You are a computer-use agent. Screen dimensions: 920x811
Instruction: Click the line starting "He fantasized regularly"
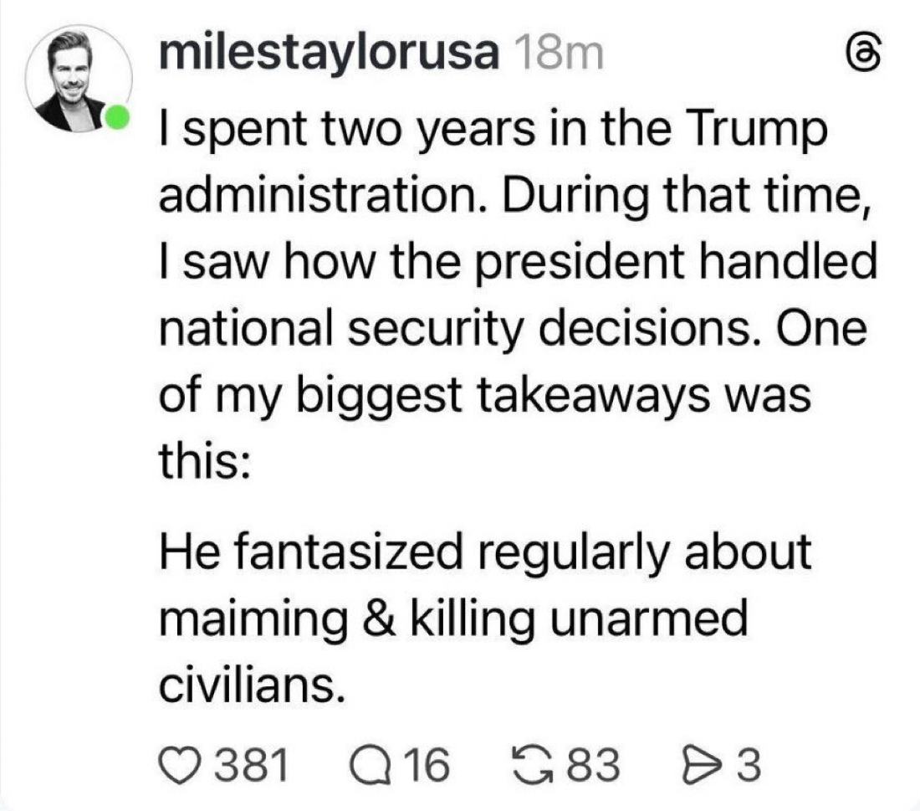coord(485,551)
